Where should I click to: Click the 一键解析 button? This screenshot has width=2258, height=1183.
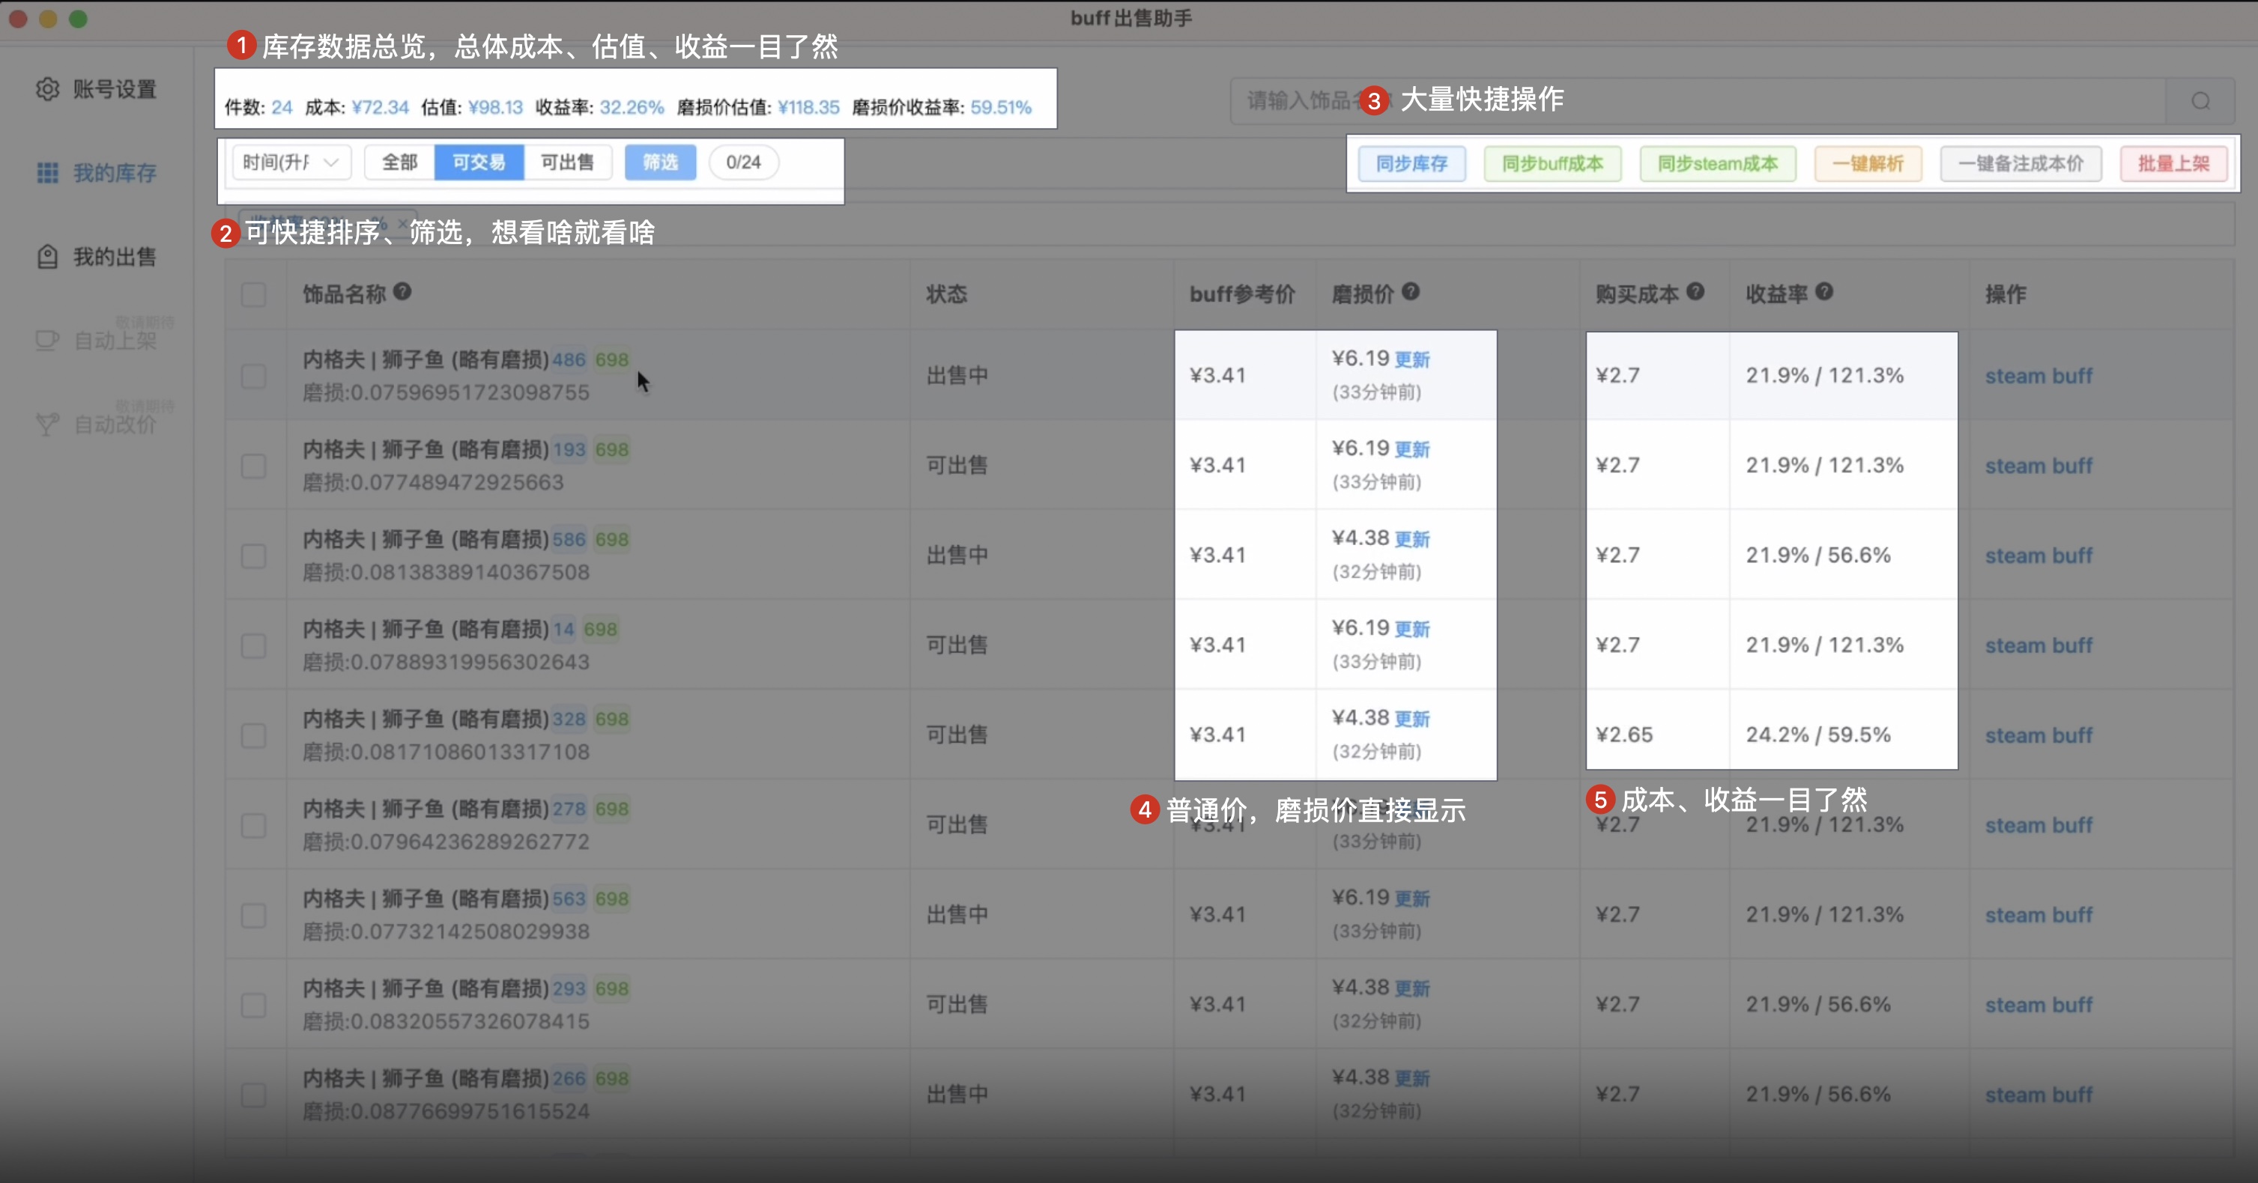[x=1868, y=164]
